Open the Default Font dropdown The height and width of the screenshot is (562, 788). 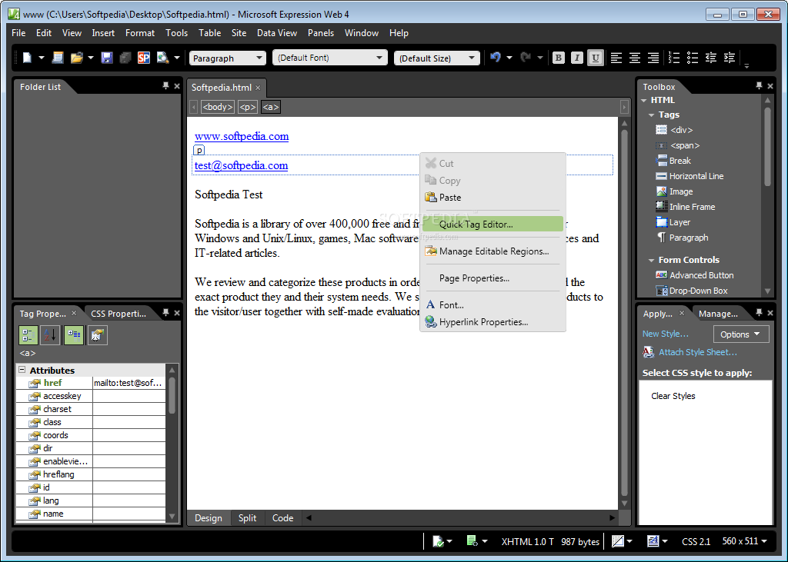click(x=329, y=58)
